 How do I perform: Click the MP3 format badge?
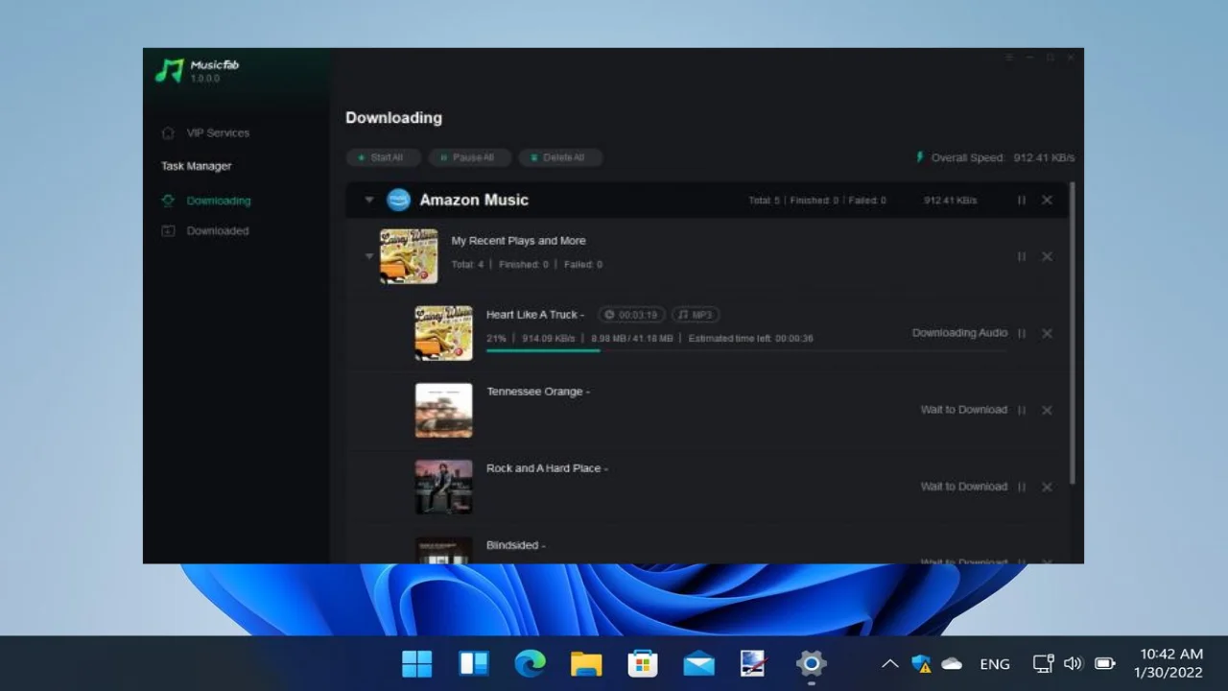tap(696, 315)
